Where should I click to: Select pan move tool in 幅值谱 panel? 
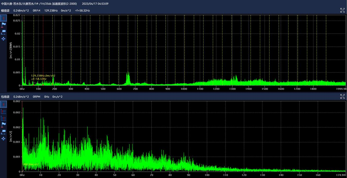[x=3, y=39]
